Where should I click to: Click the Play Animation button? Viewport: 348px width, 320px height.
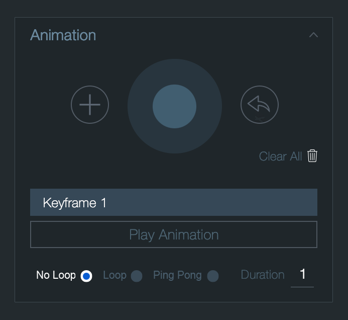(174, 234)
